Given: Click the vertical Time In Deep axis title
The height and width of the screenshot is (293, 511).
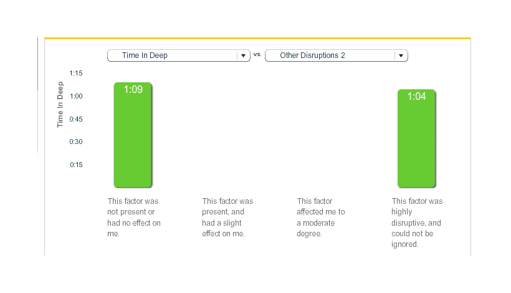Looking at the screenshot, I should pos(60,105).
